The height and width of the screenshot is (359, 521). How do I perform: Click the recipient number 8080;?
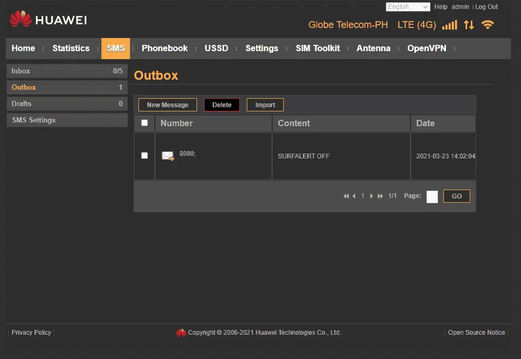coord(188,154)
